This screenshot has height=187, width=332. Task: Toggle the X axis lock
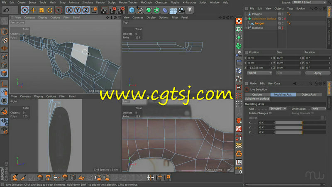[x=69, y=10]
